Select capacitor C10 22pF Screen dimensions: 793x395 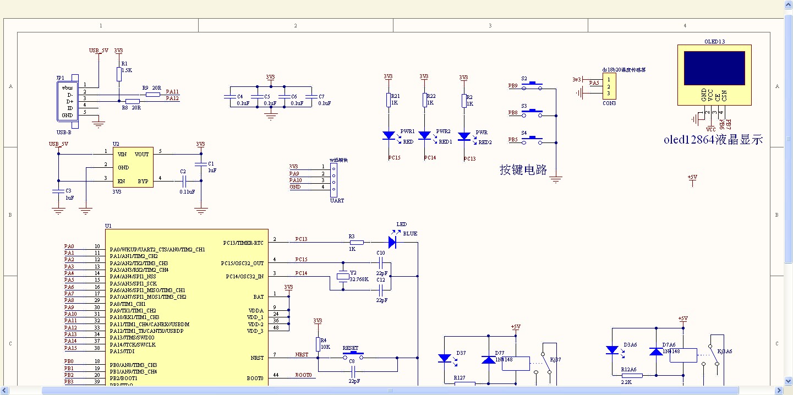click(381, 263)
